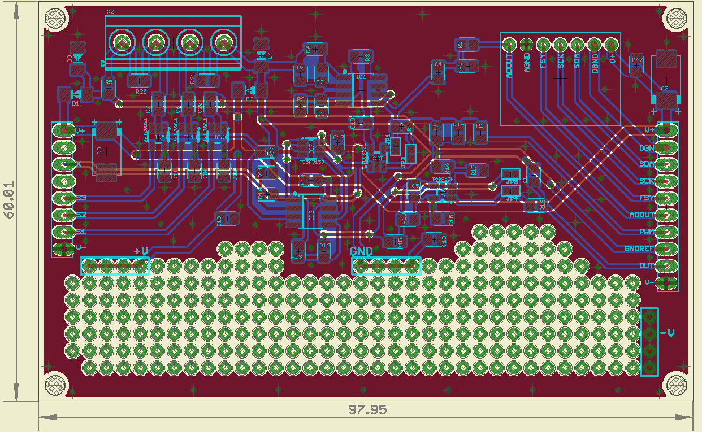Select the IC1 chip footprint
The image size is (702, 432).
(359, 89)
